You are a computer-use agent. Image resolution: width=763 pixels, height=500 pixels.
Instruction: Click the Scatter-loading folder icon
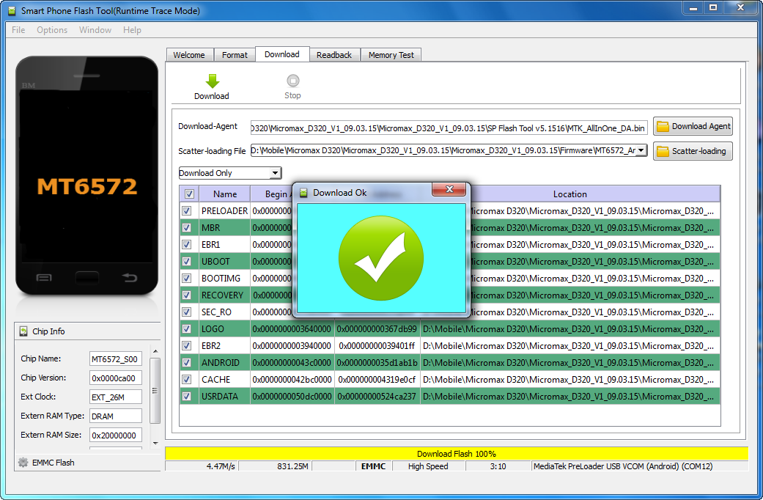click(663, 151)
